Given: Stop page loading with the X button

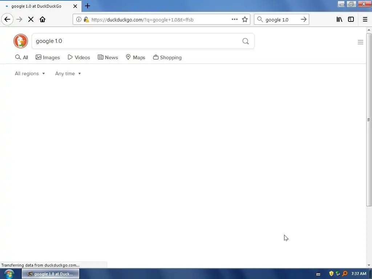Looking at the screenshot, I should (31, 19).
